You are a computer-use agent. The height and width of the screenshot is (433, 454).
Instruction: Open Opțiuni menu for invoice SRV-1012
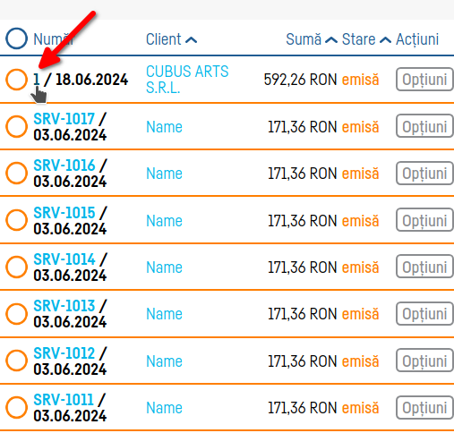(425, 361)
